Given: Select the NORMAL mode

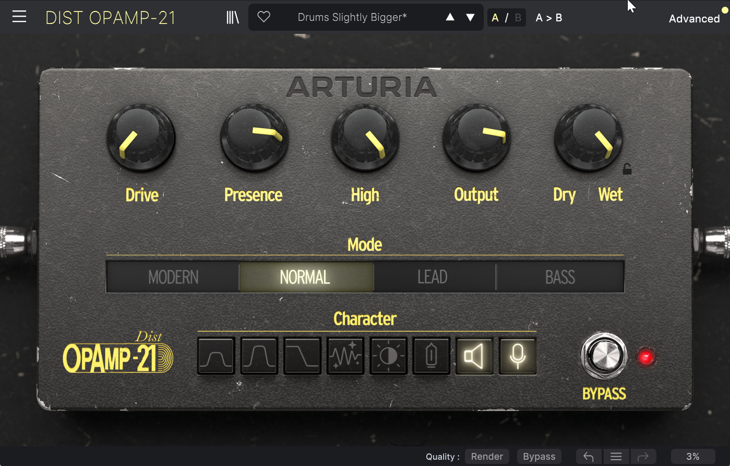Looking at the screenshot, I should click(305, 277).
